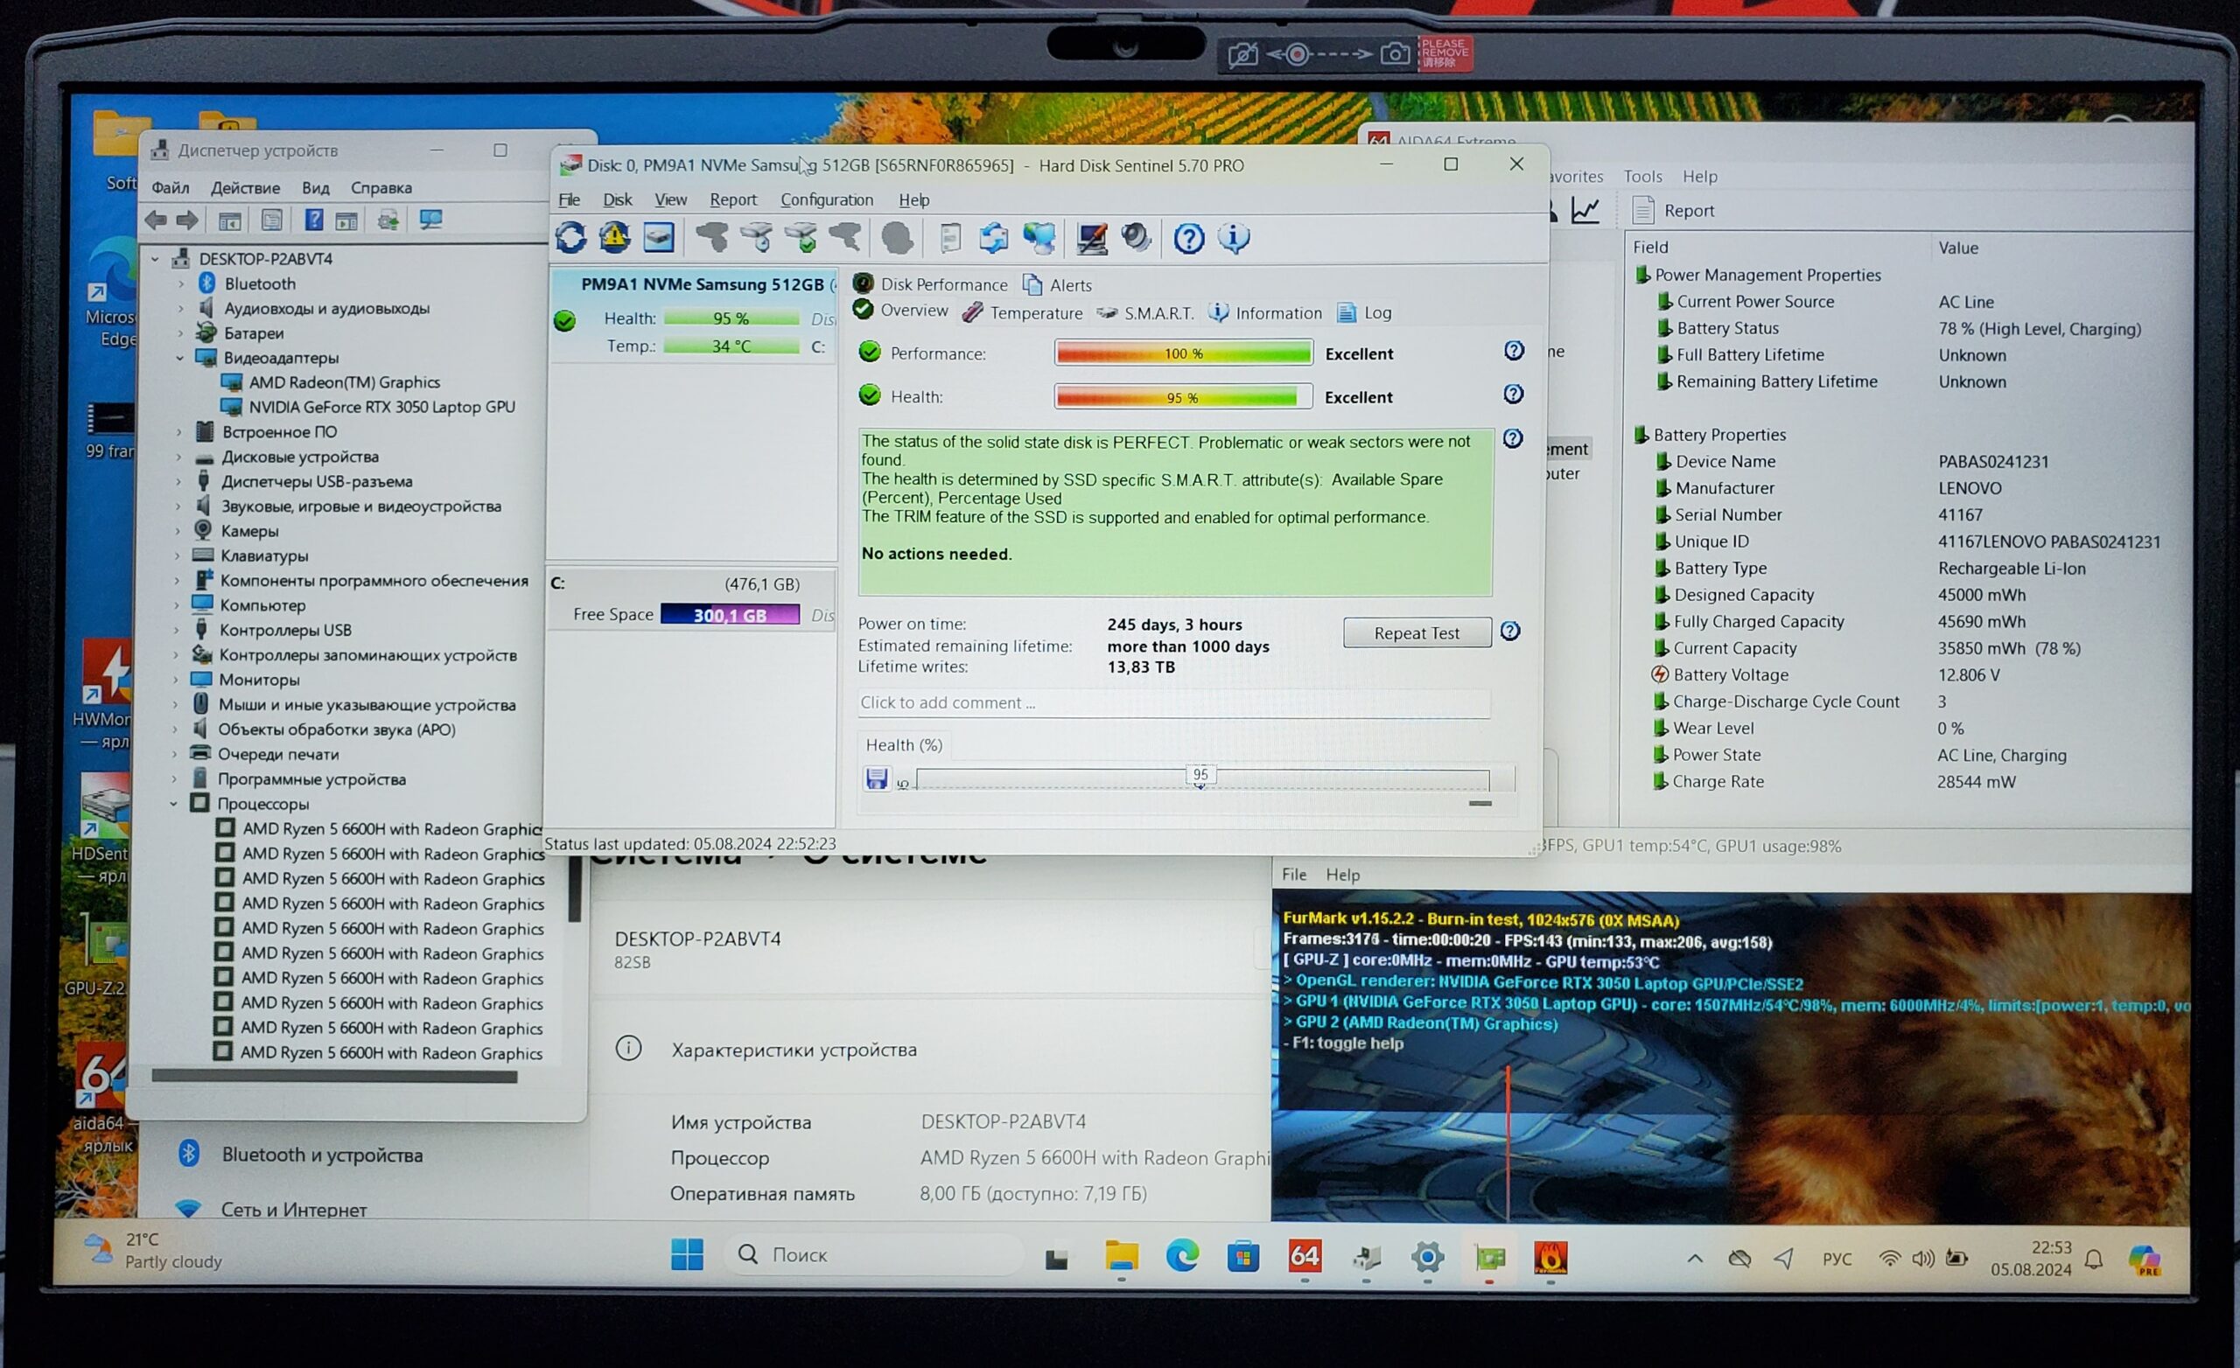Screen dimensions: 2240x1368
Task: Click the blue info bubble toolbar icon
Action: pos(1234,238)
